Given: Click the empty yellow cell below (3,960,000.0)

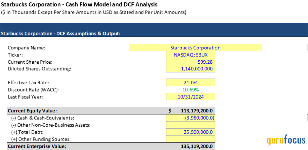Looking at the screenshot, I should [x=191, y=125].
